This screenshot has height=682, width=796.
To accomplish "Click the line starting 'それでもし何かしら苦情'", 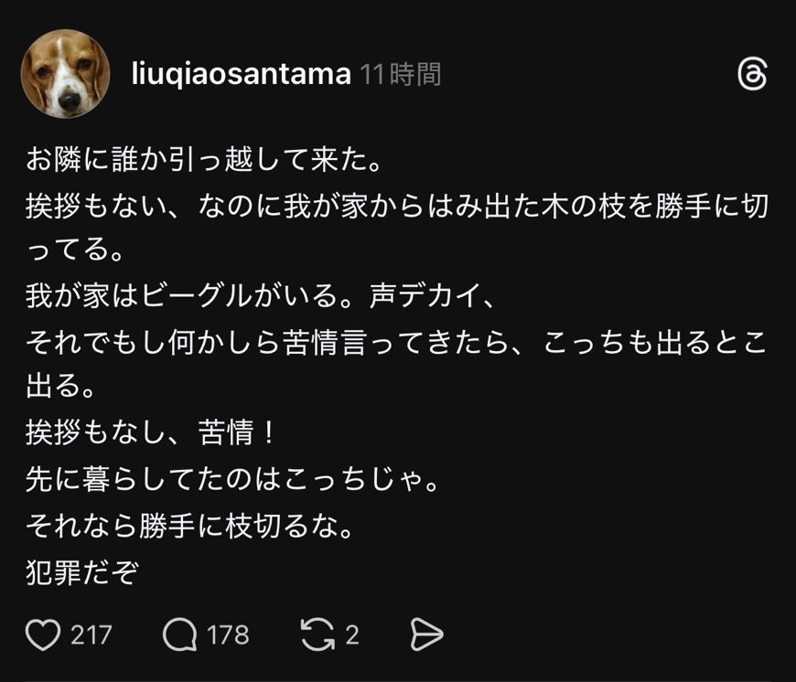I will coord(397,342).
